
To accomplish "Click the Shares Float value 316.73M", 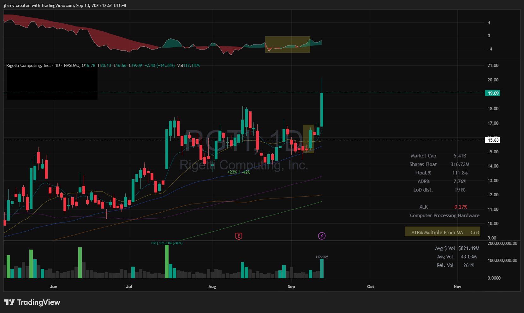I will (x=460, y=164).
